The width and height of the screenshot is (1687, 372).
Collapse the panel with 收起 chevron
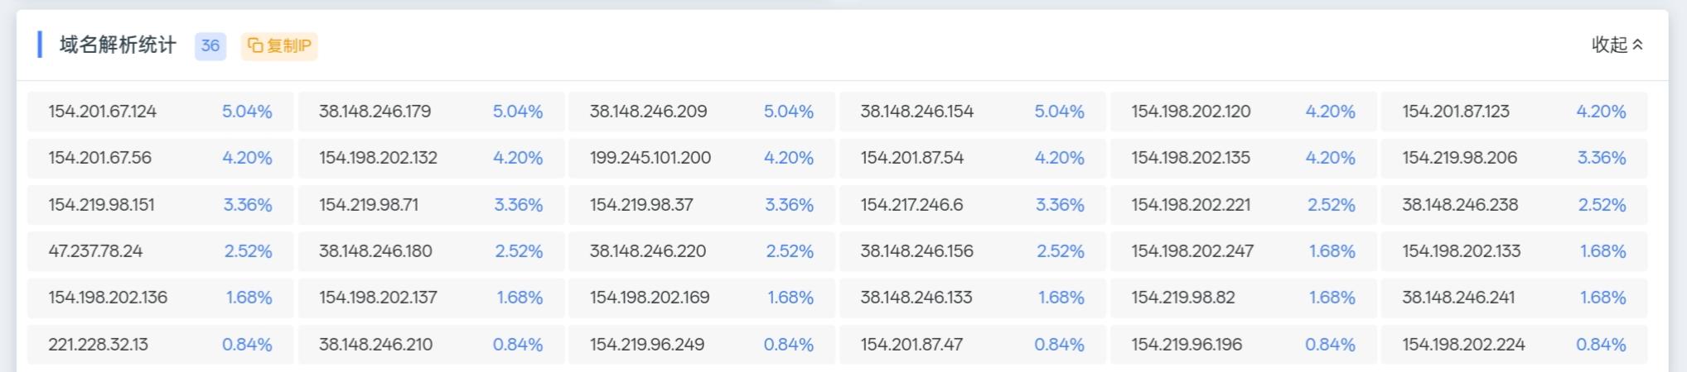click(1617, 45)
